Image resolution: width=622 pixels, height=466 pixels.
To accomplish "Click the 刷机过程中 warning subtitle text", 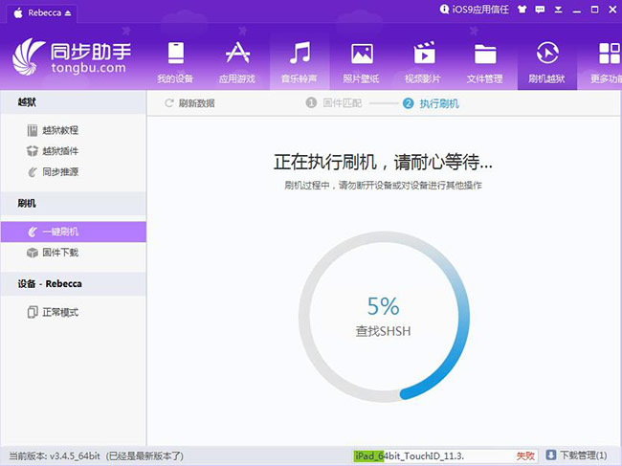I will pyautogui.click(x=383, y=186).
